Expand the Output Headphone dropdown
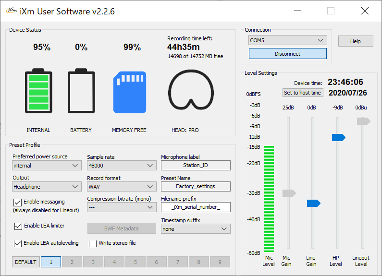The height and width of the screenshot is (276, 382). tap(47, 187)
